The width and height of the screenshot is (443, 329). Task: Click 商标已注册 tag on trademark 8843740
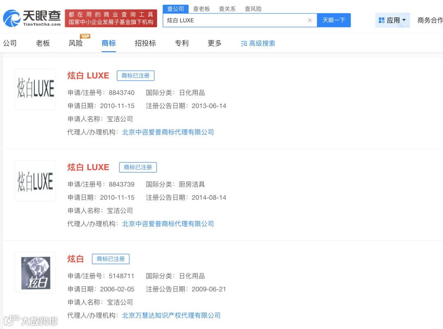point(136,76)
